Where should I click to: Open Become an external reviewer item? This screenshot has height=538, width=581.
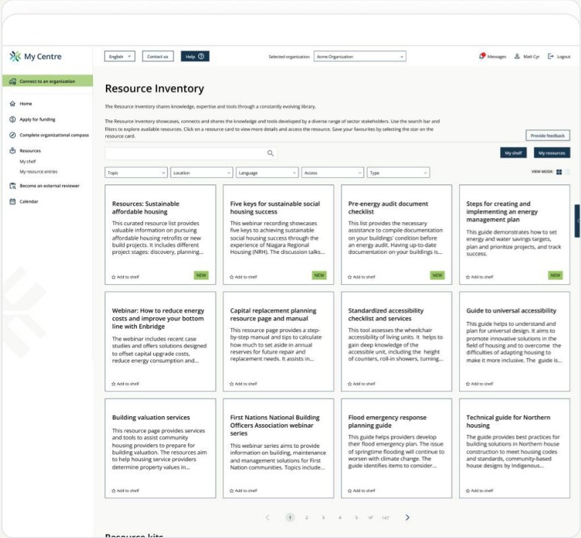click(x=49, y=186)
